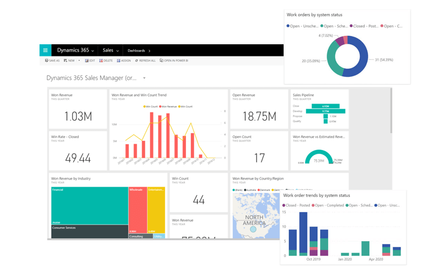Click the North America map bubble
Image resolution: width=439 pixels, height=274 pixels.
[253, 229]
